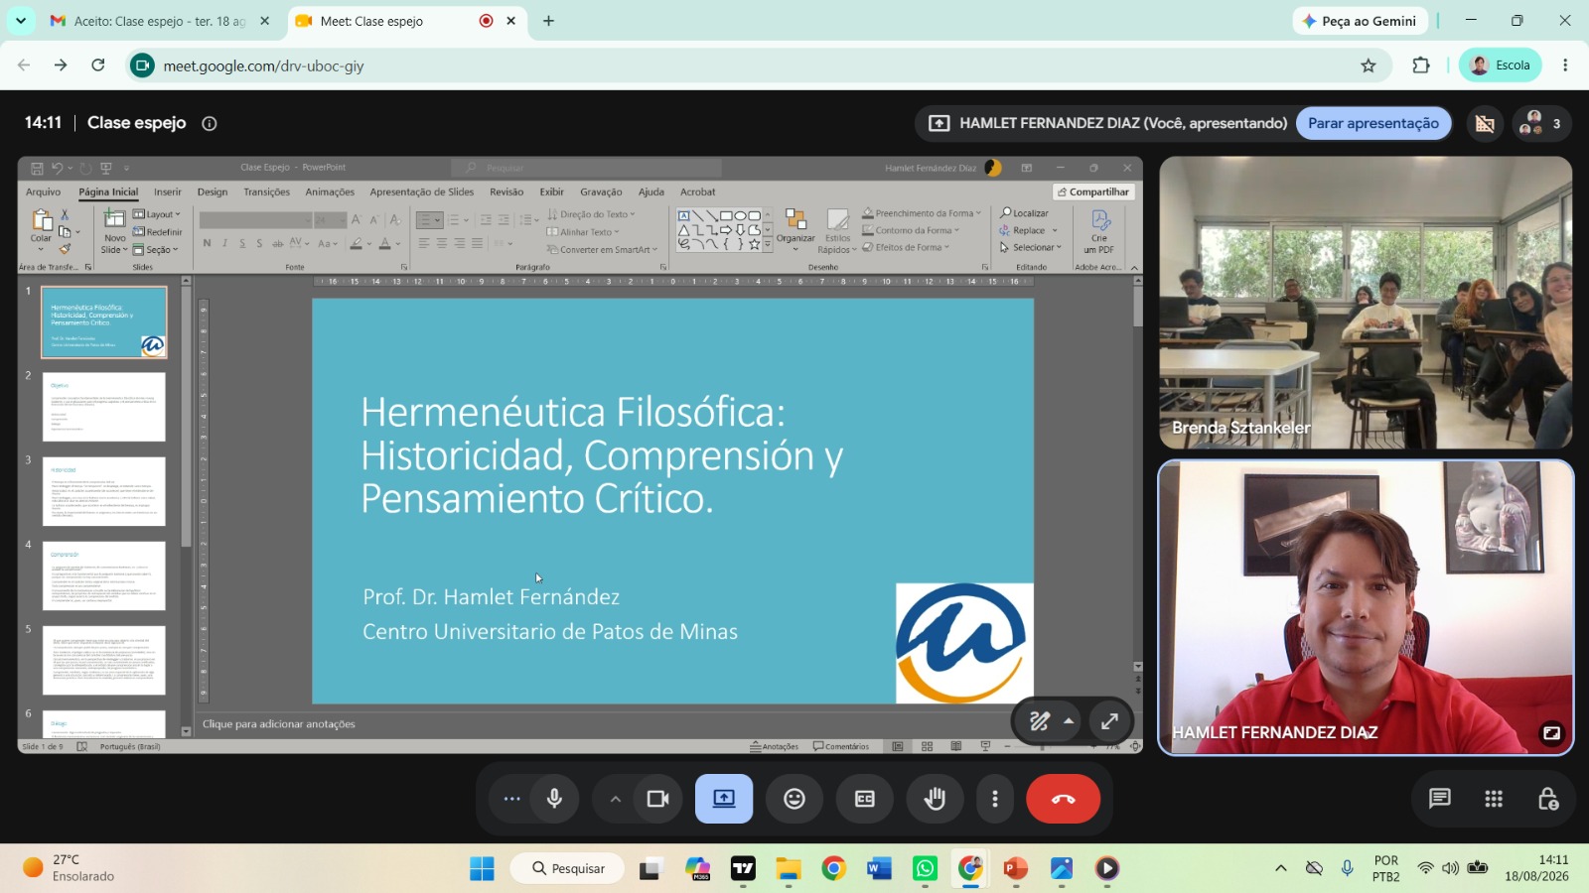Image resolution: width=1589 pixels, height=893 pixels.
Task: Open the Selecionar dropdown
Action: [x=1031, y=247]
